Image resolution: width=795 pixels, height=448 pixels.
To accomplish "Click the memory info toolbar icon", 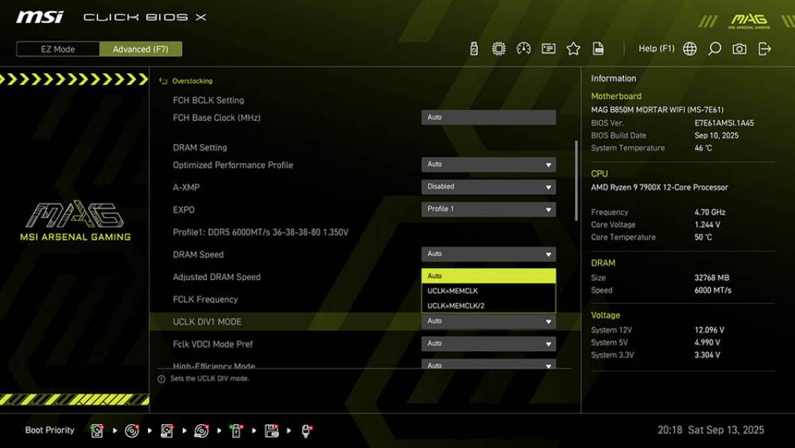I will pyautogui.click(x=548, y=48).
